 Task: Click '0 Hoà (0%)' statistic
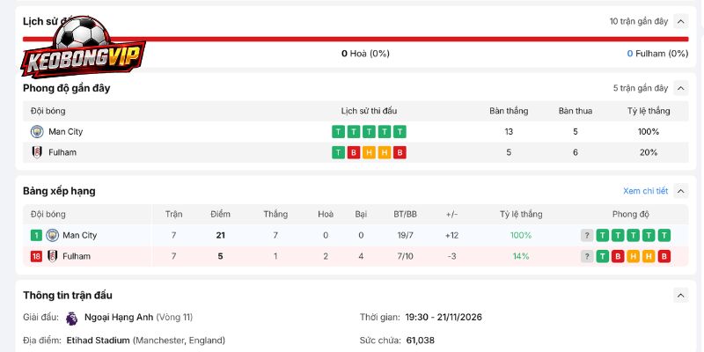(365, 54)
